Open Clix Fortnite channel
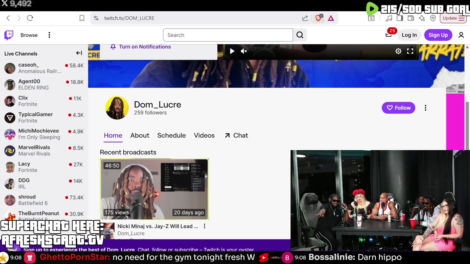 (x=44, y=101)
